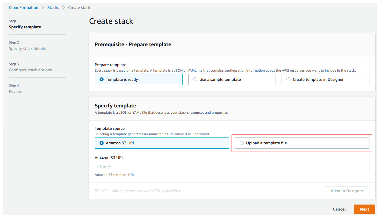Choose Use a sample template option
Image resolution: width=380 pixels, height=218 pixels.
click(x=232, y=79)
